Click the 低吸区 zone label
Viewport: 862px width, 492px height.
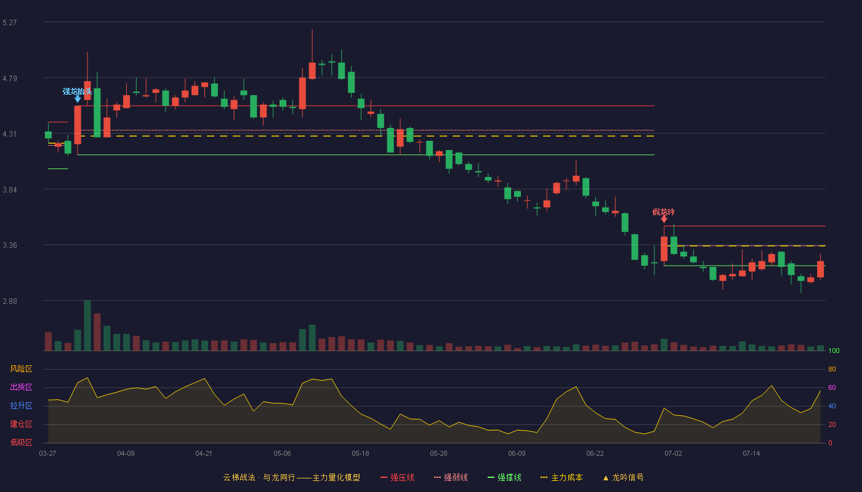point(21,442)
